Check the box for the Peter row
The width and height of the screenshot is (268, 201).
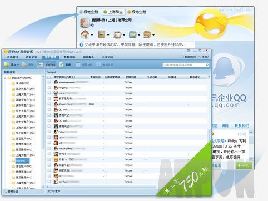(x=49, y=132)
